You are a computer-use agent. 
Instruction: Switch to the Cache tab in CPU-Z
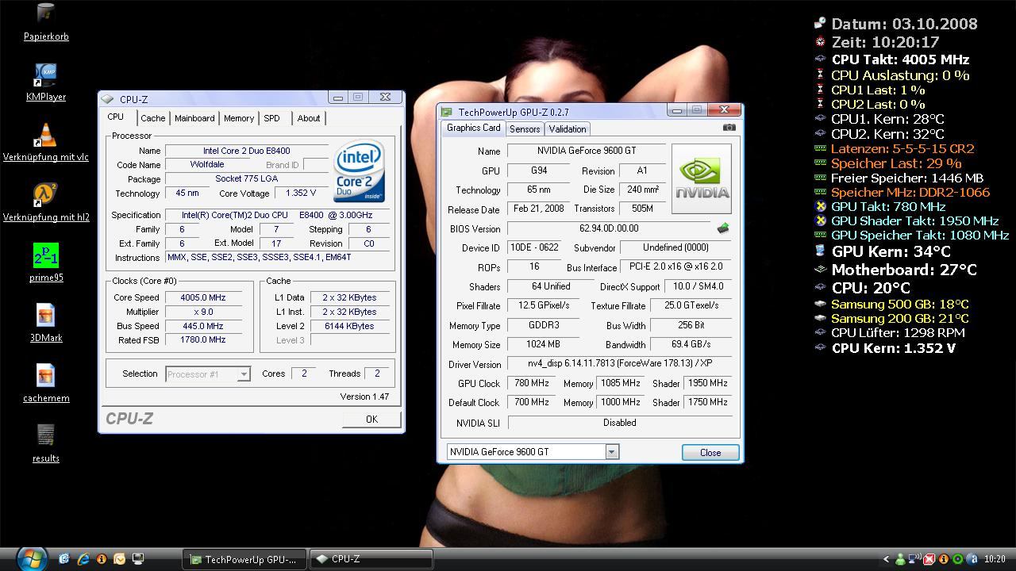coord(153,118)
